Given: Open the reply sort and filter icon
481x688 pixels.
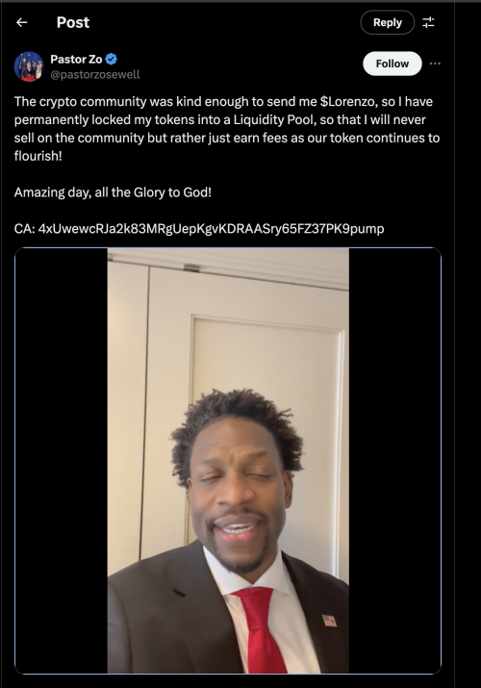Looking at the screenshot, I should click(x=428, y=22).
